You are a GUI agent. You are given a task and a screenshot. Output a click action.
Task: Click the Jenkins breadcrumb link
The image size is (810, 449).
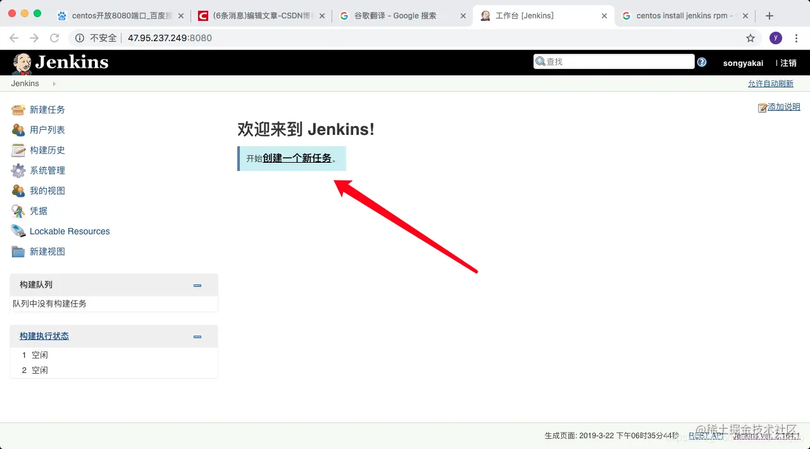[25, 84]
